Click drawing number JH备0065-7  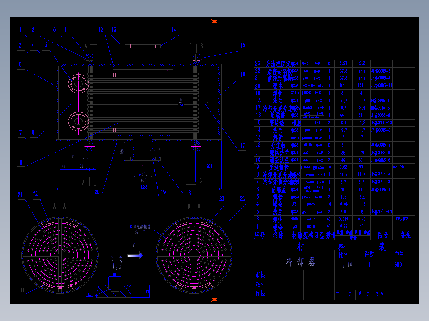(380, 145)
